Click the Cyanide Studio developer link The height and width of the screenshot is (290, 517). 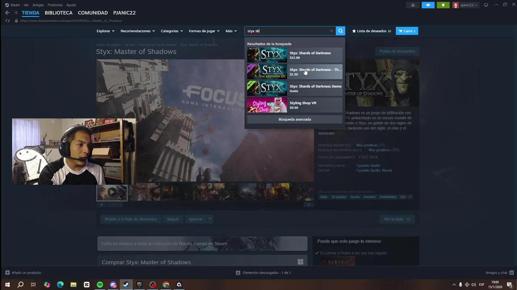click(x=368, y=166)
